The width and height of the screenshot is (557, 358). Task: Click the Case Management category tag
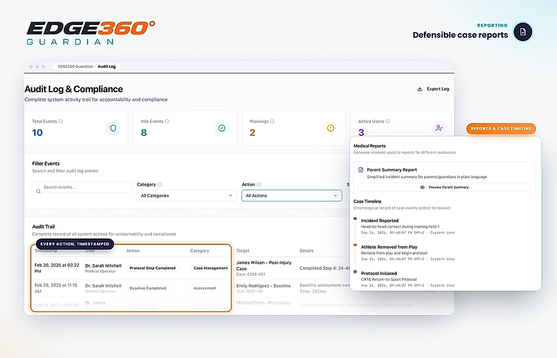click(x=210, y=268)
